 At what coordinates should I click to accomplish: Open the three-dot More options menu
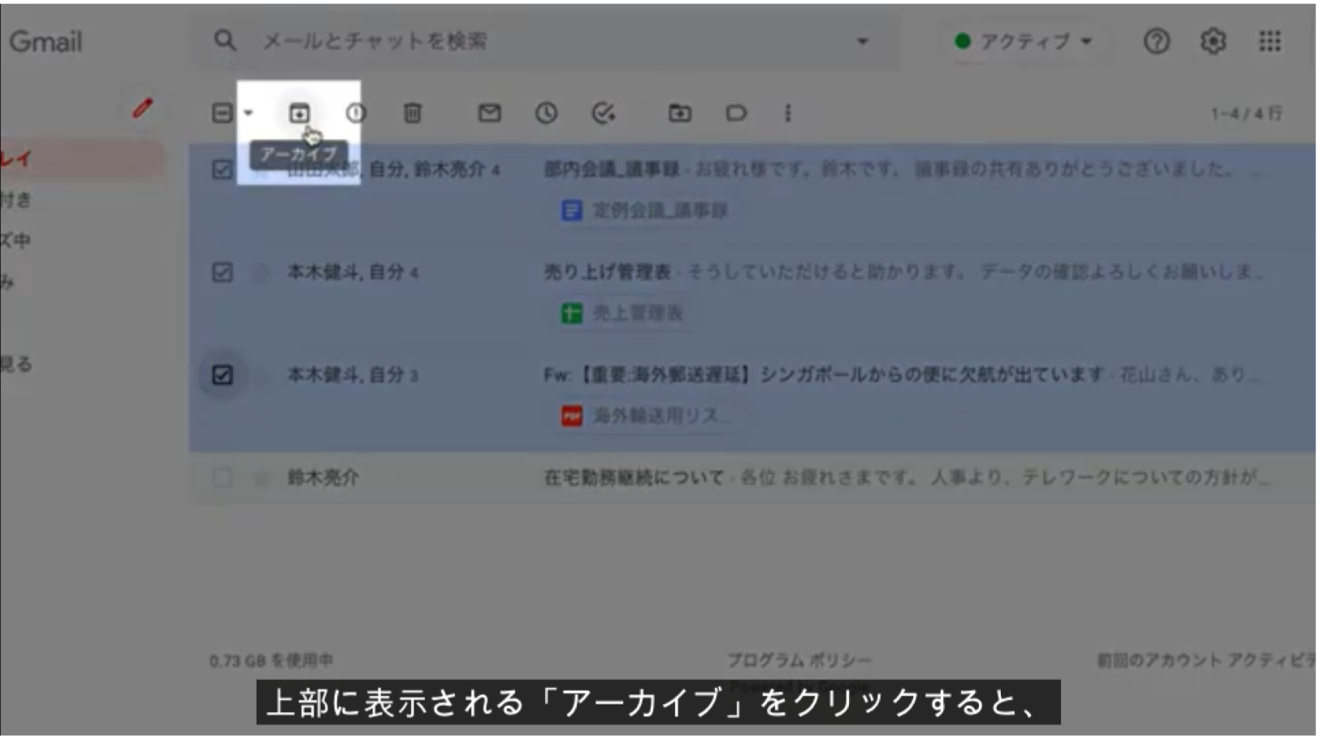point(787,113)
